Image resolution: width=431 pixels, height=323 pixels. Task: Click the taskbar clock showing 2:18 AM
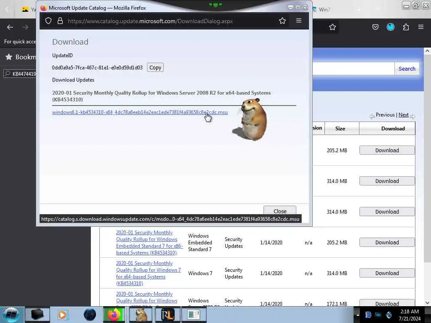click(410, 315)
